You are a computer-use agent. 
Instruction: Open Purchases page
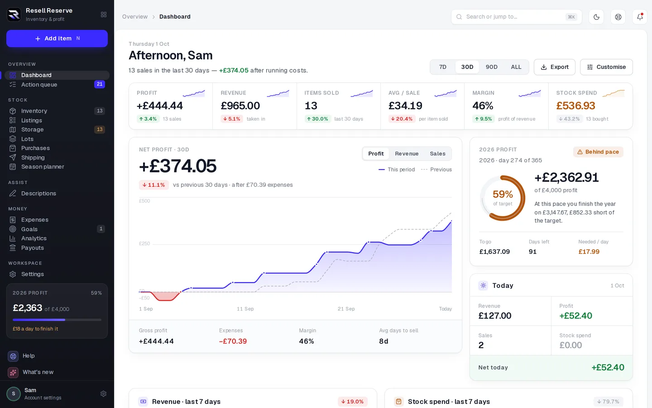click(x=57, y=148)
